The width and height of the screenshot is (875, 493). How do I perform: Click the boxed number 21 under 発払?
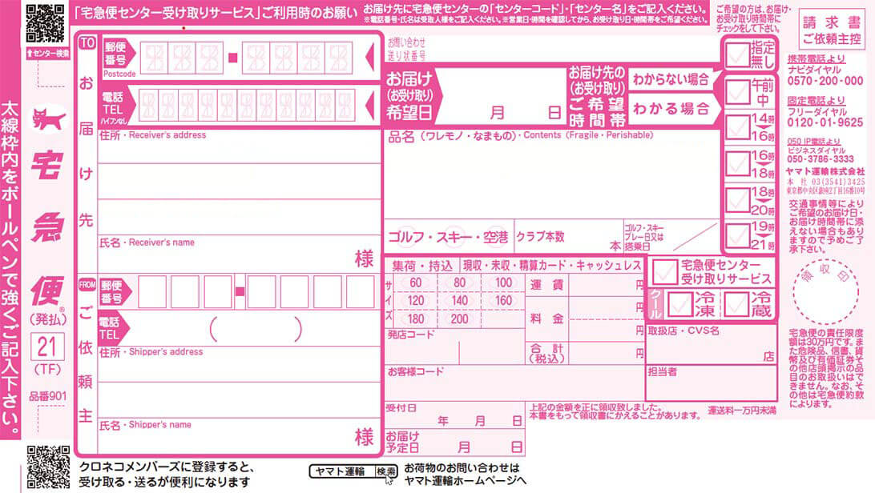coord(47,347)
